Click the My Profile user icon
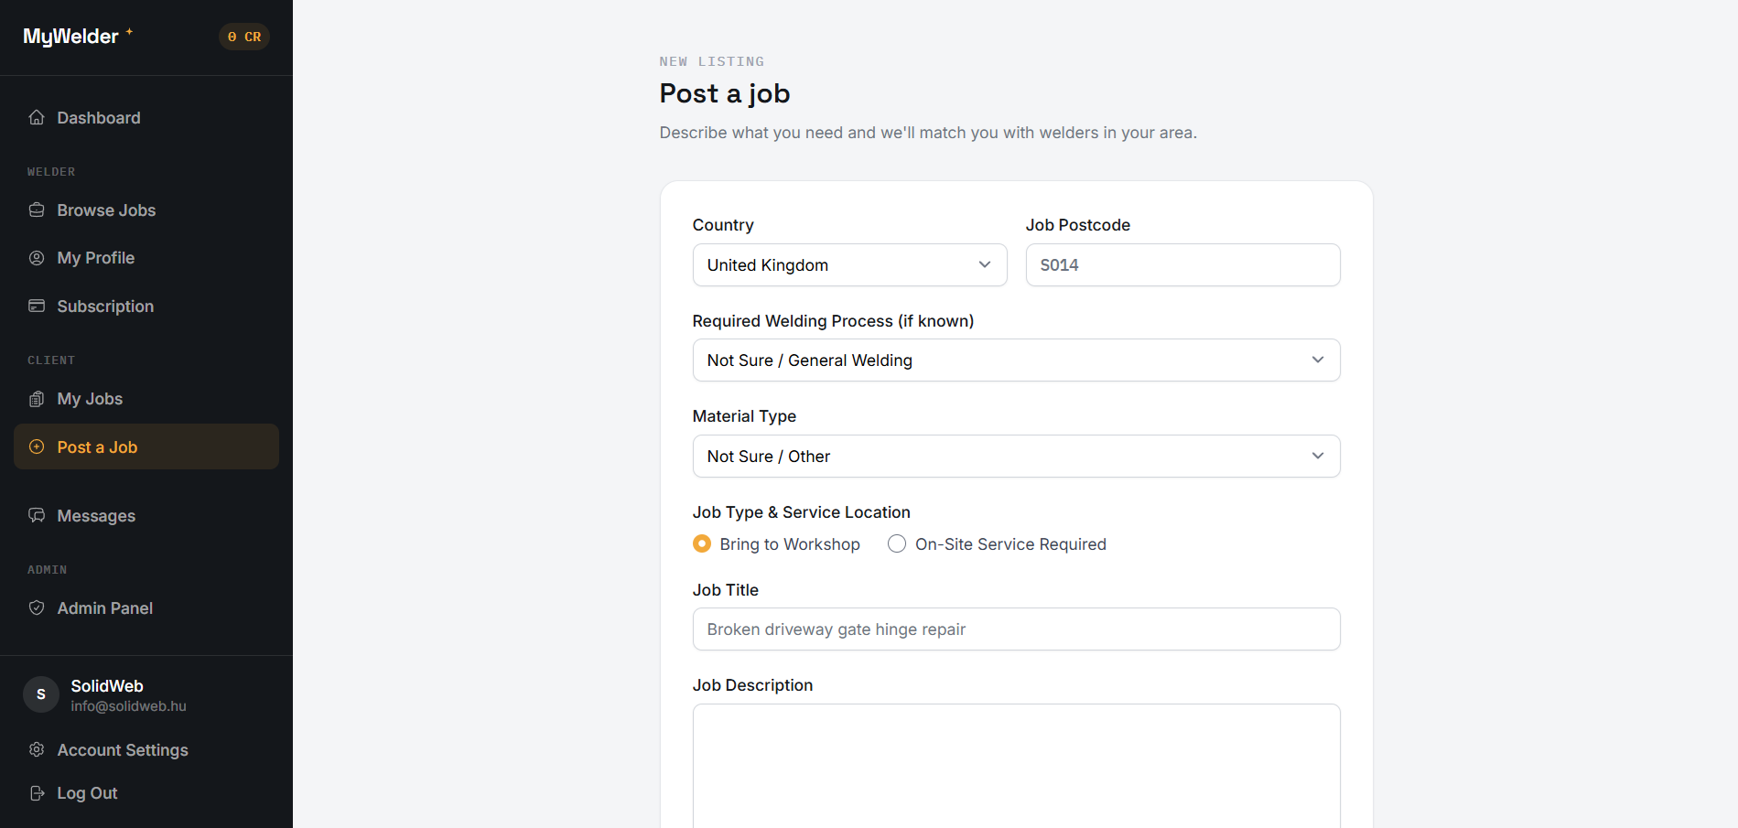 37,258
